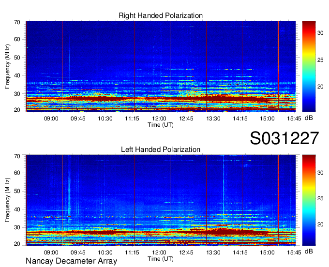Click the 30 dB label on left-handed colorbar
329x267 pixels.
point(320,173)
